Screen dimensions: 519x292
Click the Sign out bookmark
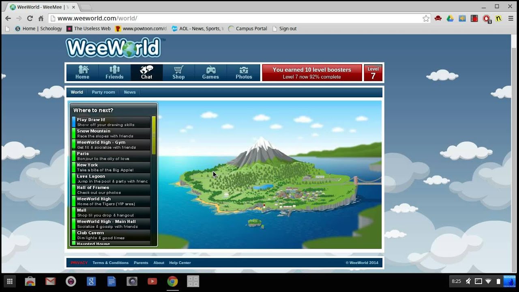coord(284,29)
